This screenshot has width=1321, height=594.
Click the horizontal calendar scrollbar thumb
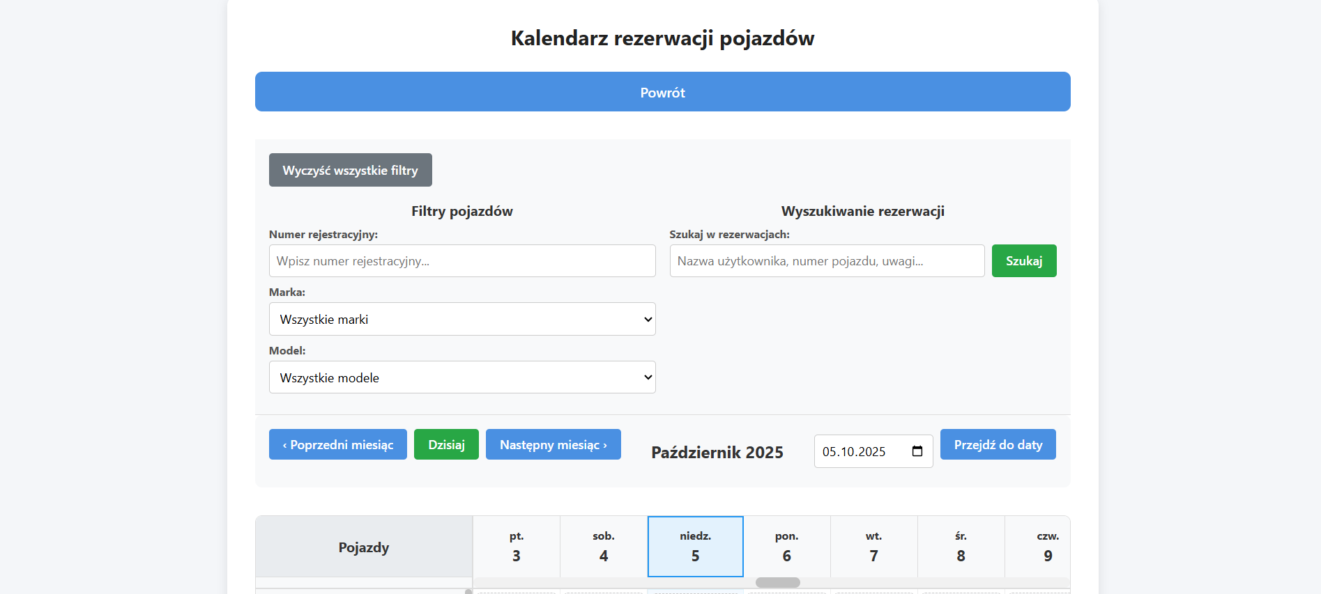[777, 582]
